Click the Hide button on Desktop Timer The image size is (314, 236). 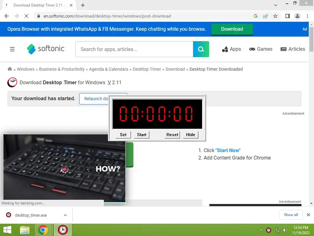[x=191, y=135]
